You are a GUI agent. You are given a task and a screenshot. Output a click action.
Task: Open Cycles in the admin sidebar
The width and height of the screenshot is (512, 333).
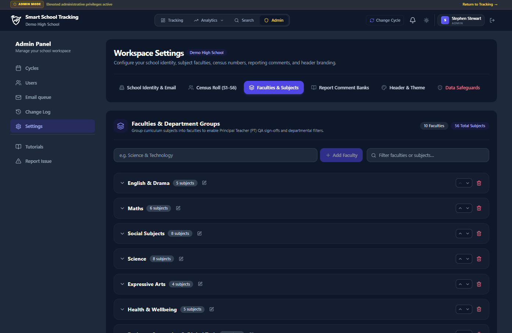point(53,68)
